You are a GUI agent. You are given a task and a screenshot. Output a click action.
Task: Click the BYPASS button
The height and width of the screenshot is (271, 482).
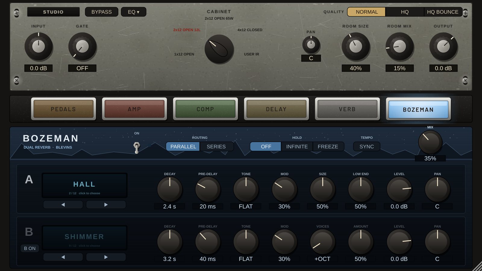[102, 12]
